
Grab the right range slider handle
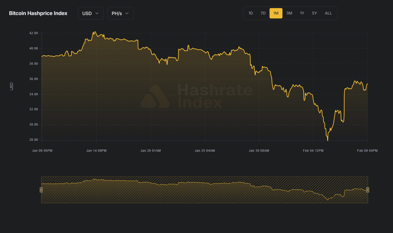tap(368, 190)
